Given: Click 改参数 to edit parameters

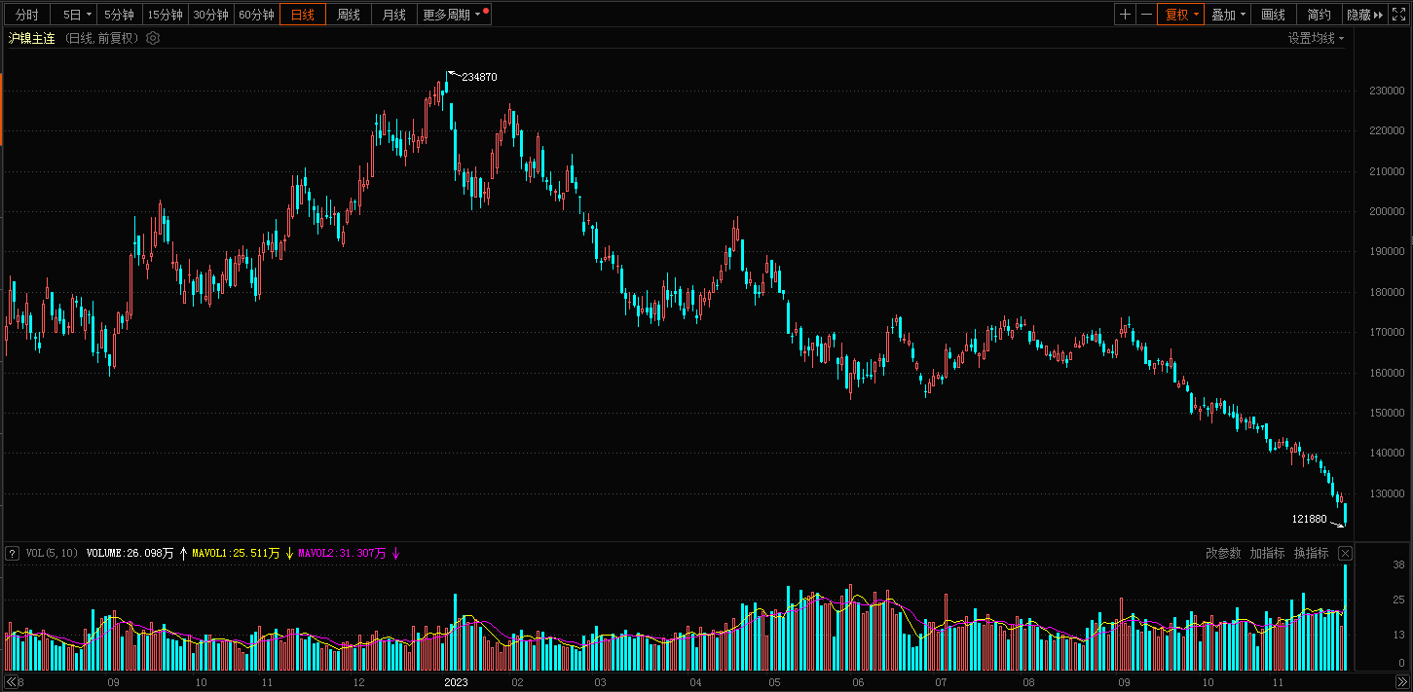Looking at the screenshot, I should [1223, 553].
